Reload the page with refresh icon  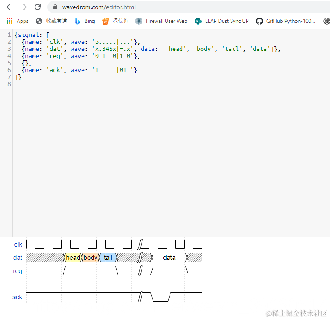coord(38,7)
